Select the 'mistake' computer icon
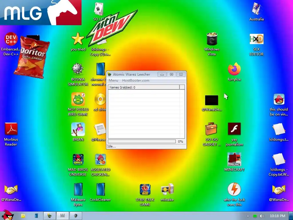Screen dimensions: 293x220 167,192
